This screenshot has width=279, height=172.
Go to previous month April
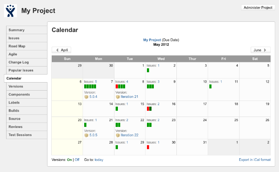(62, 50)
